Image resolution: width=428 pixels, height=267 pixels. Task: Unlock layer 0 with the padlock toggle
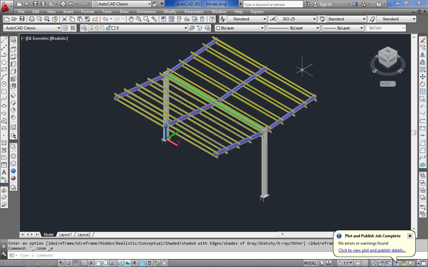(x=108, y=28)
